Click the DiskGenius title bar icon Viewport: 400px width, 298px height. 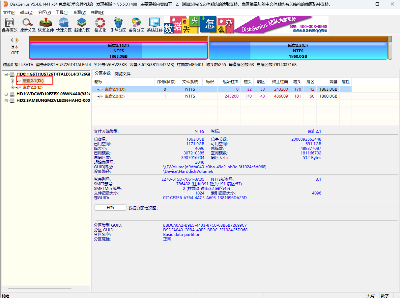pos(5,4)
